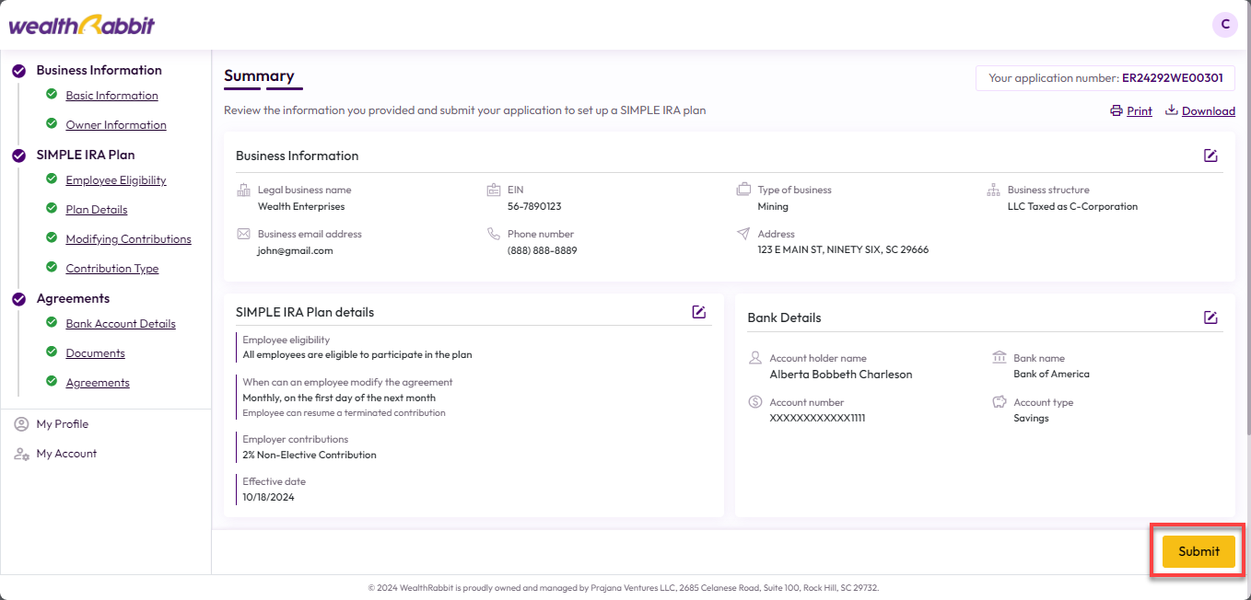Click the Business Information section checkmark
Image resolution: width=1251 pixels, height=600 pixels.
(x=18, y=70)
